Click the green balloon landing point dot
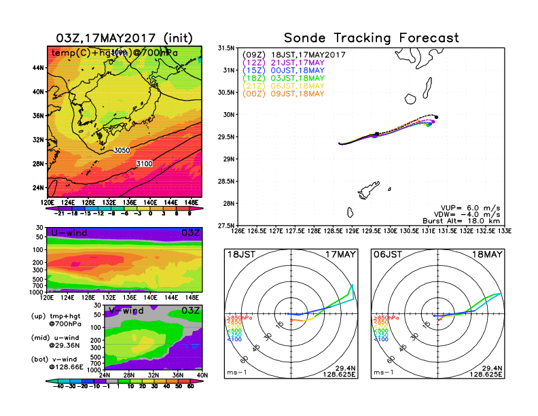Screen dimensions: 538x416 coord(428,124)
